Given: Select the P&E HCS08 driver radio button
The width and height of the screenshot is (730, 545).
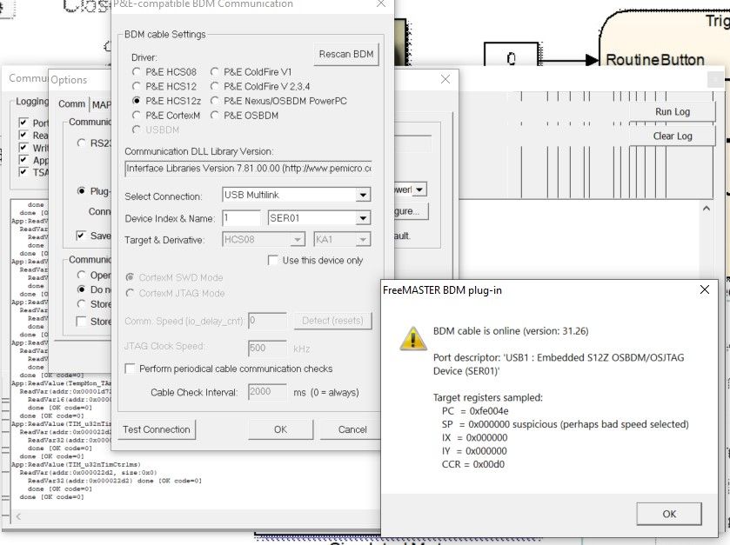Looking at the screenshot, I should [137, 72].
